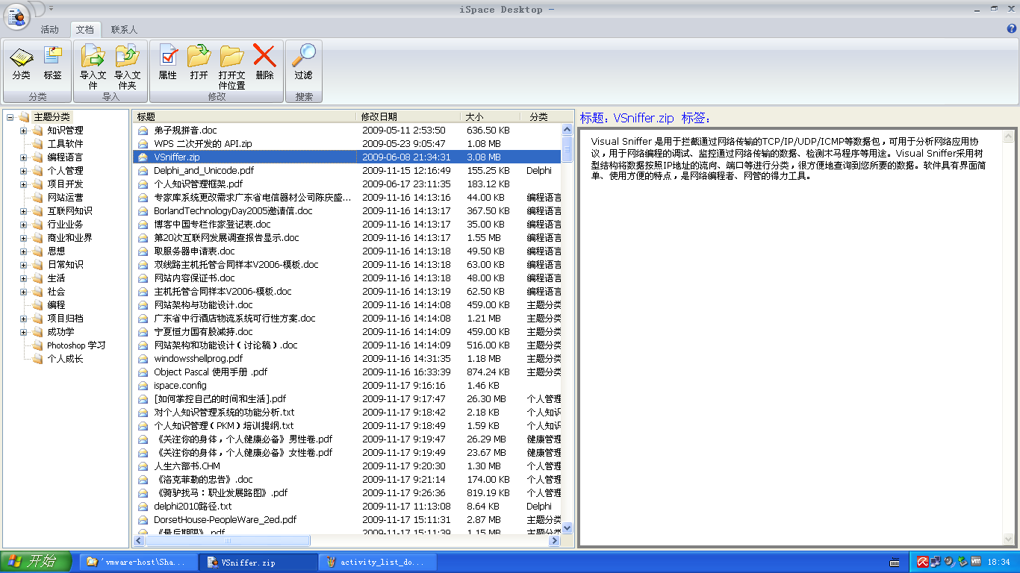Expand the 行业业务 tree node
This screenshot has width=1020, height=573.
(24, 225)
